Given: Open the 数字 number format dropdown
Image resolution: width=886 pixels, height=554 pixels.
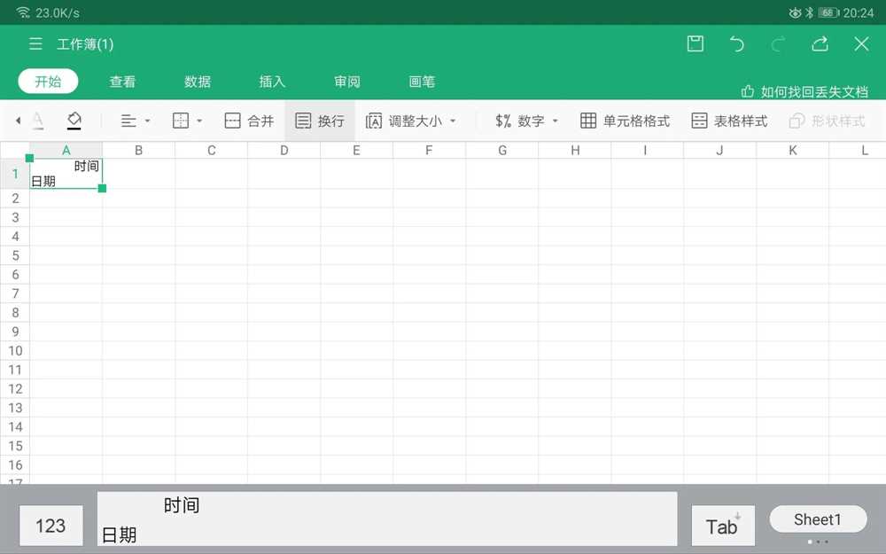Looking at the screenshot, I should point(527,121).
